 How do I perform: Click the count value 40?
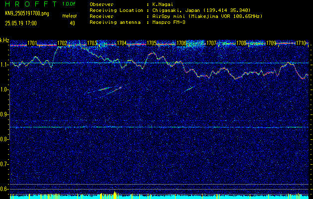(72, 23)
